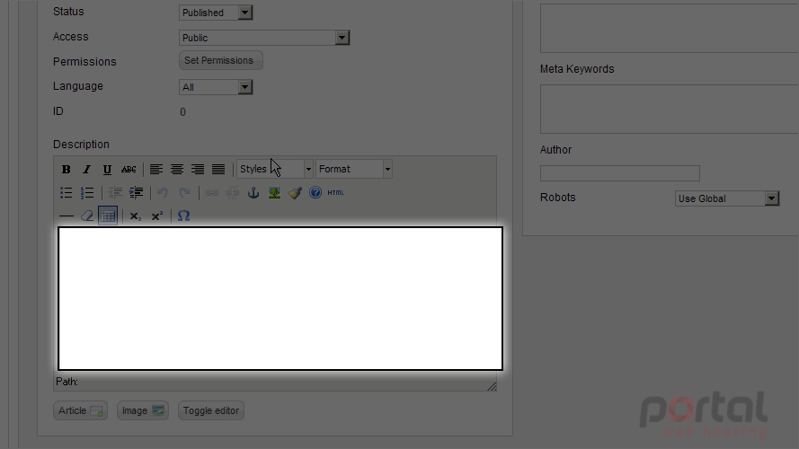Center align the text

click(177, 170)
